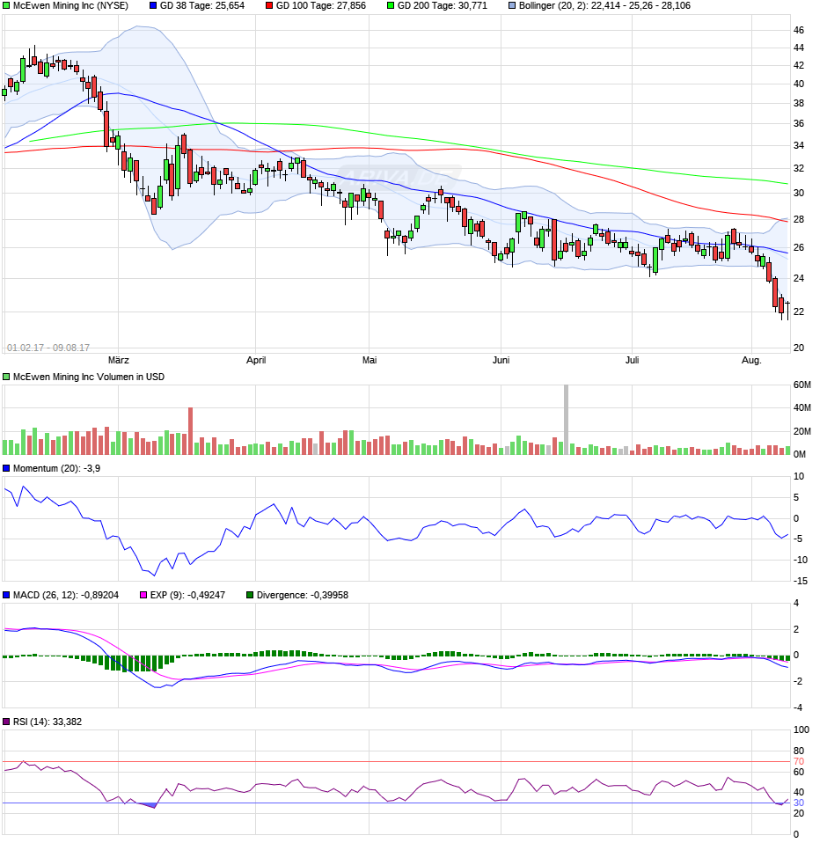The height and width of the screenshot is (843, 827).
Task: Click the 'Juli' month axis label
Action: (632, 360)
